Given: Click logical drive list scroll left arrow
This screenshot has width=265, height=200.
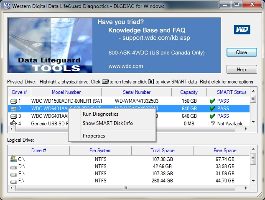Looking at the screenshot, I should tap(11, 188).
